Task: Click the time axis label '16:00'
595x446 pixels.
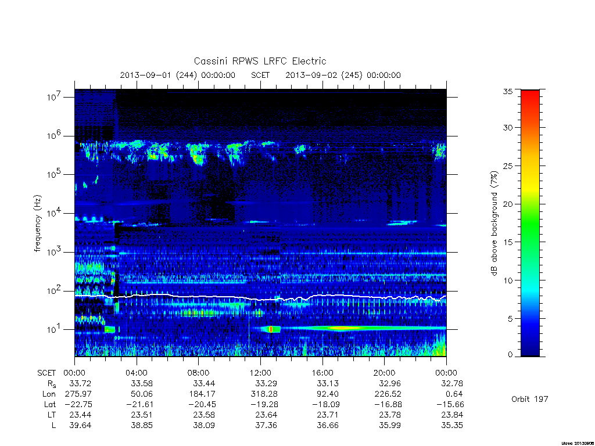Action: point(322,373)
